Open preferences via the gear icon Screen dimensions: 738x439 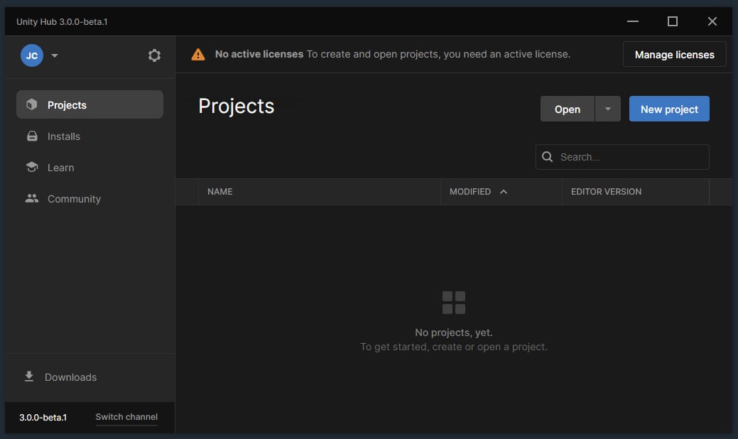click(x=154, y=55)
